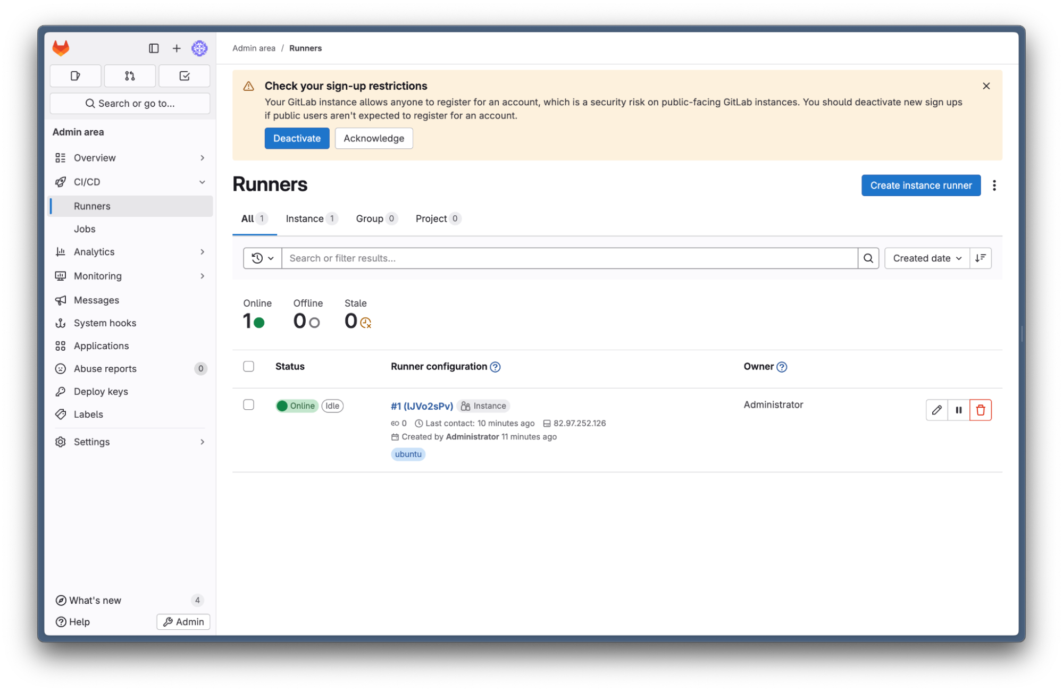The image size is (1063, 692).
Task: Open Abuse reports page
Action: [x=131, y=369]
